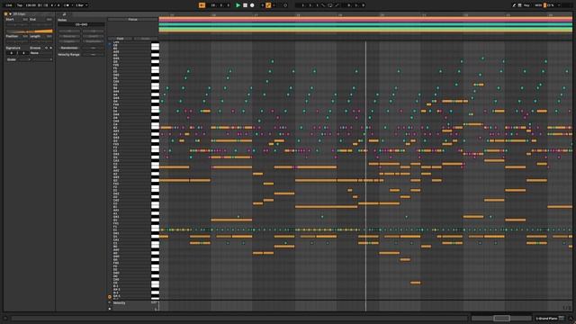
Task: Toggle the Key map mode switch
Action: (526, 5)
